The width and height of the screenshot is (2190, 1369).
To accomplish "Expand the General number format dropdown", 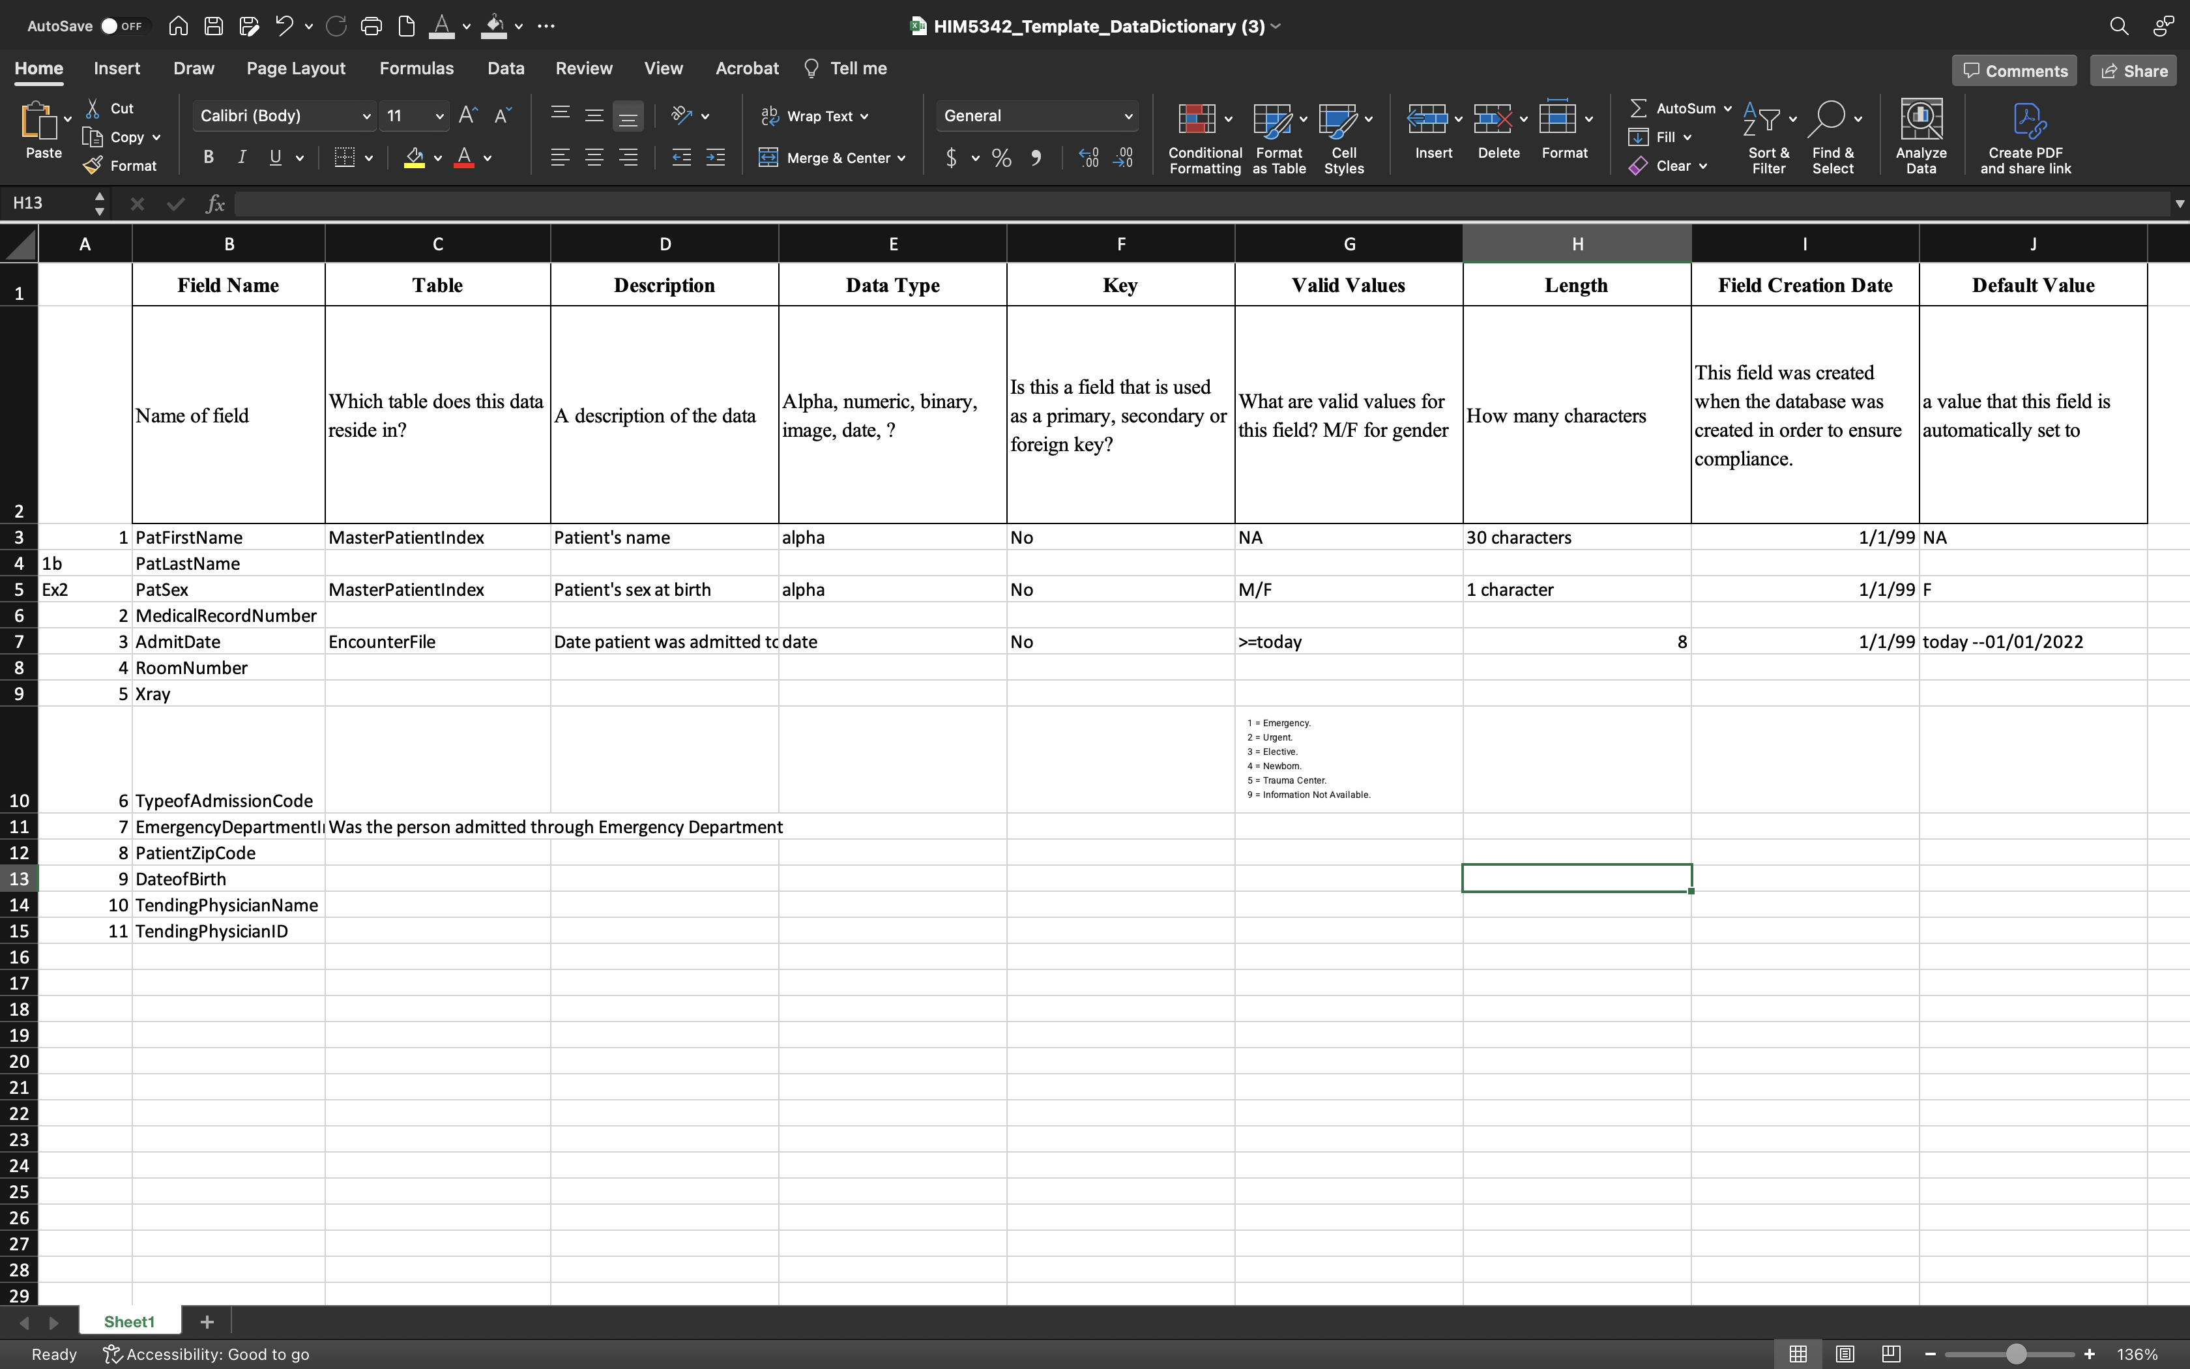I will click(1128, 116).
